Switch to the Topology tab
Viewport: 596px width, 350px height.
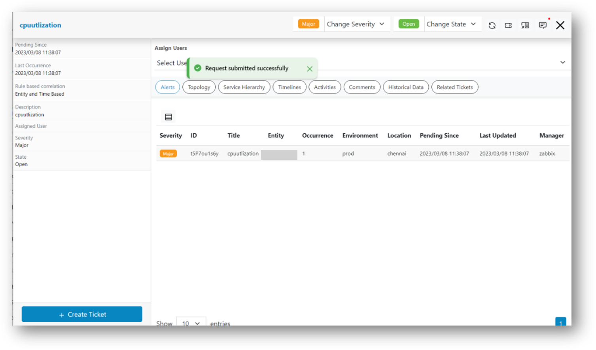tap(199, 87)
